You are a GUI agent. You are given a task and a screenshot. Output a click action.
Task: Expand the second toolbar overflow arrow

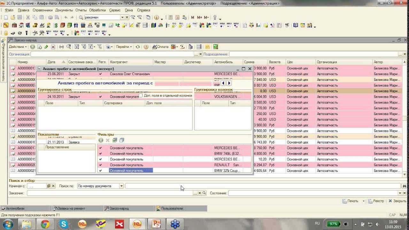[315, 27]
